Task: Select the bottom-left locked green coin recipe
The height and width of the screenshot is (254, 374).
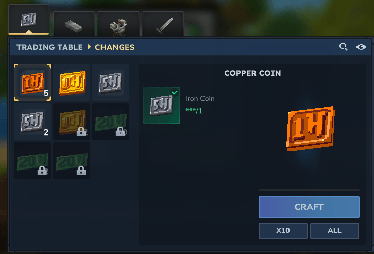Action: tap(32, 161)
